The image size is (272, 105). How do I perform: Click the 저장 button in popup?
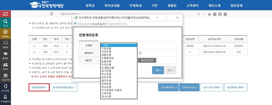pos(158,70)
